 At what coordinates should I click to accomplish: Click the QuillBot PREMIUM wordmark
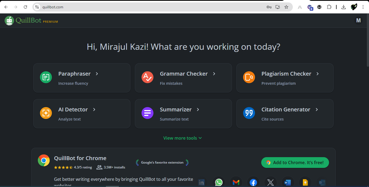[x=37, y=20]
